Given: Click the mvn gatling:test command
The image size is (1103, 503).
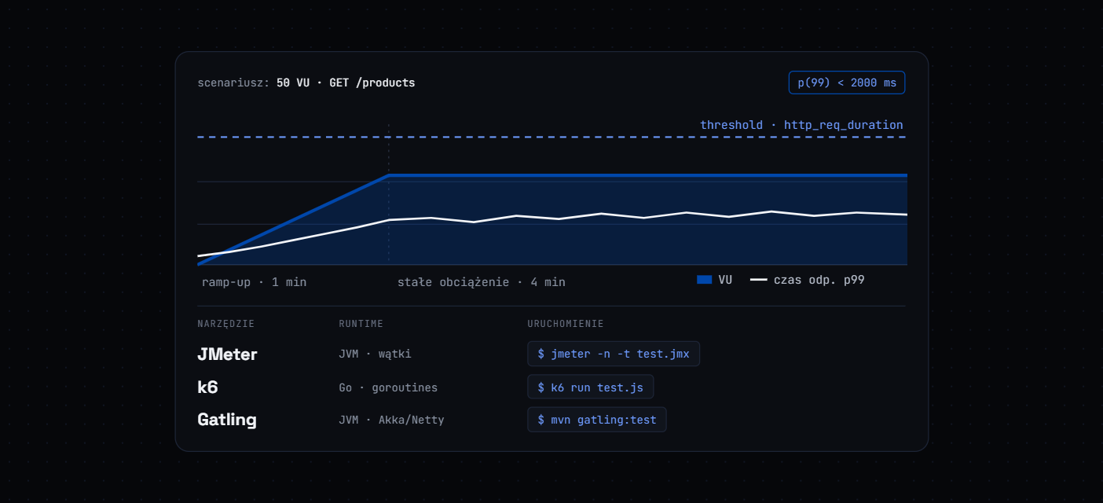Looking at the screenshot, I should (x=597, y=420).
